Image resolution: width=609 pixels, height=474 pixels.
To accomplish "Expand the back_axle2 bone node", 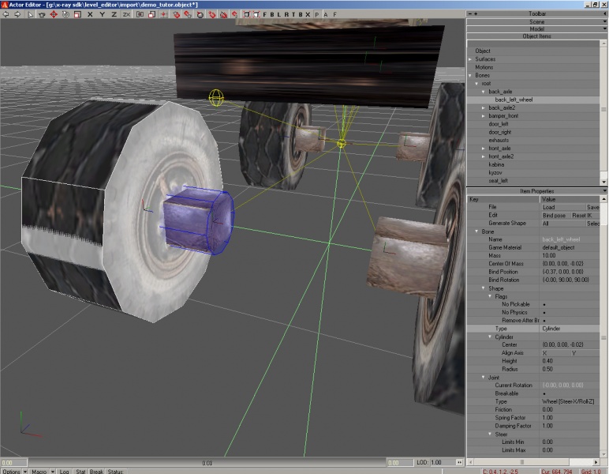I will (x=484, y=108).
